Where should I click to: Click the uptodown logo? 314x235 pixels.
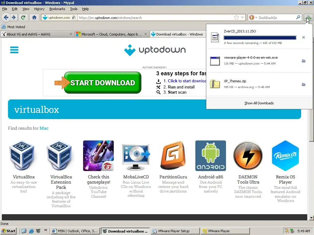tap(155, 50)
